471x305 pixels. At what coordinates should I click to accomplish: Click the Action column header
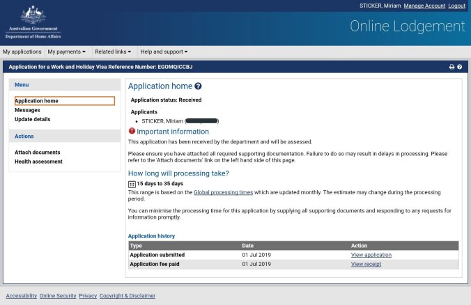(x=359, y=246)
